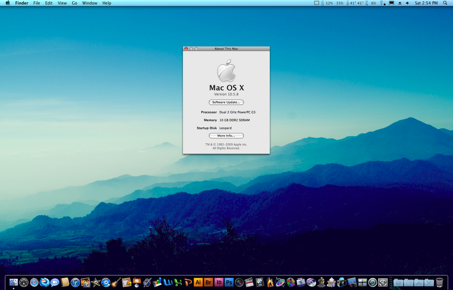
Task: Expand the Applications stack in dock
Action: point(419,282)
